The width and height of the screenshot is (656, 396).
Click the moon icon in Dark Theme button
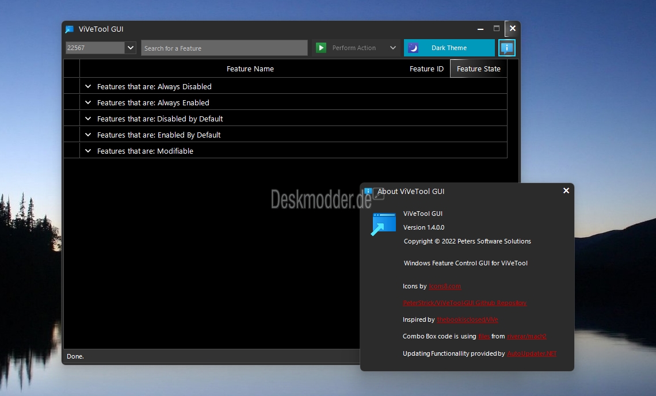click(413, 48)
